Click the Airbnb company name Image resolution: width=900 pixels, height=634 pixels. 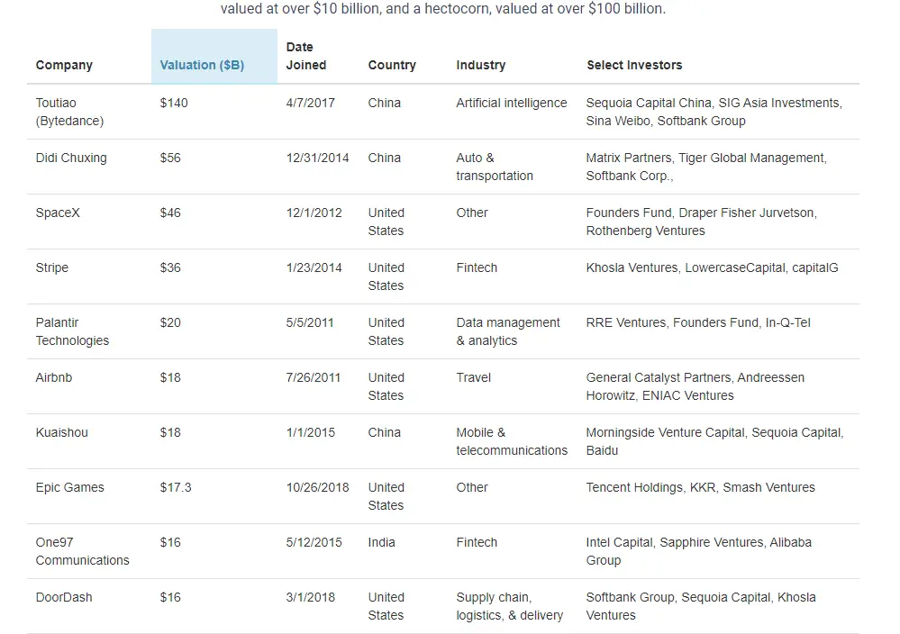pyautogui.click(x=54, y=377)
